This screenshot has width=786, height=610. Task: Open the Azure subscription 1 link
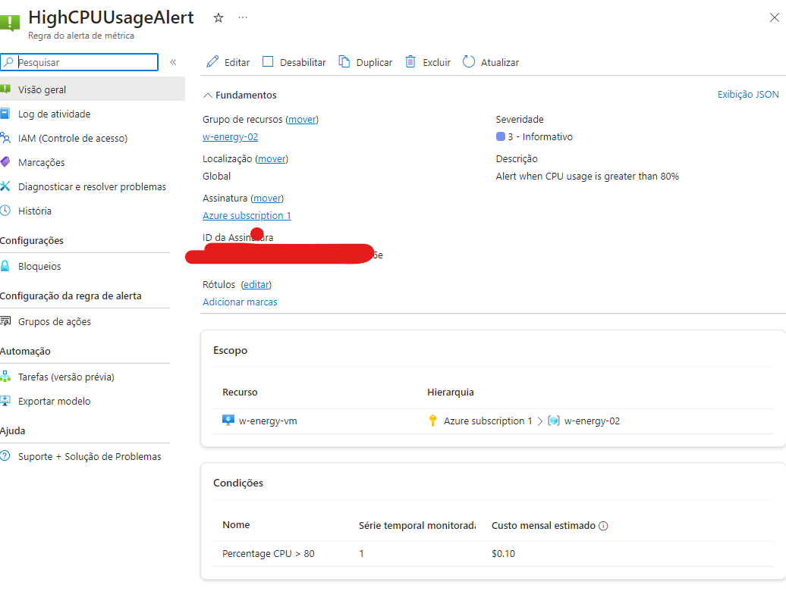(x=247, y=215)
